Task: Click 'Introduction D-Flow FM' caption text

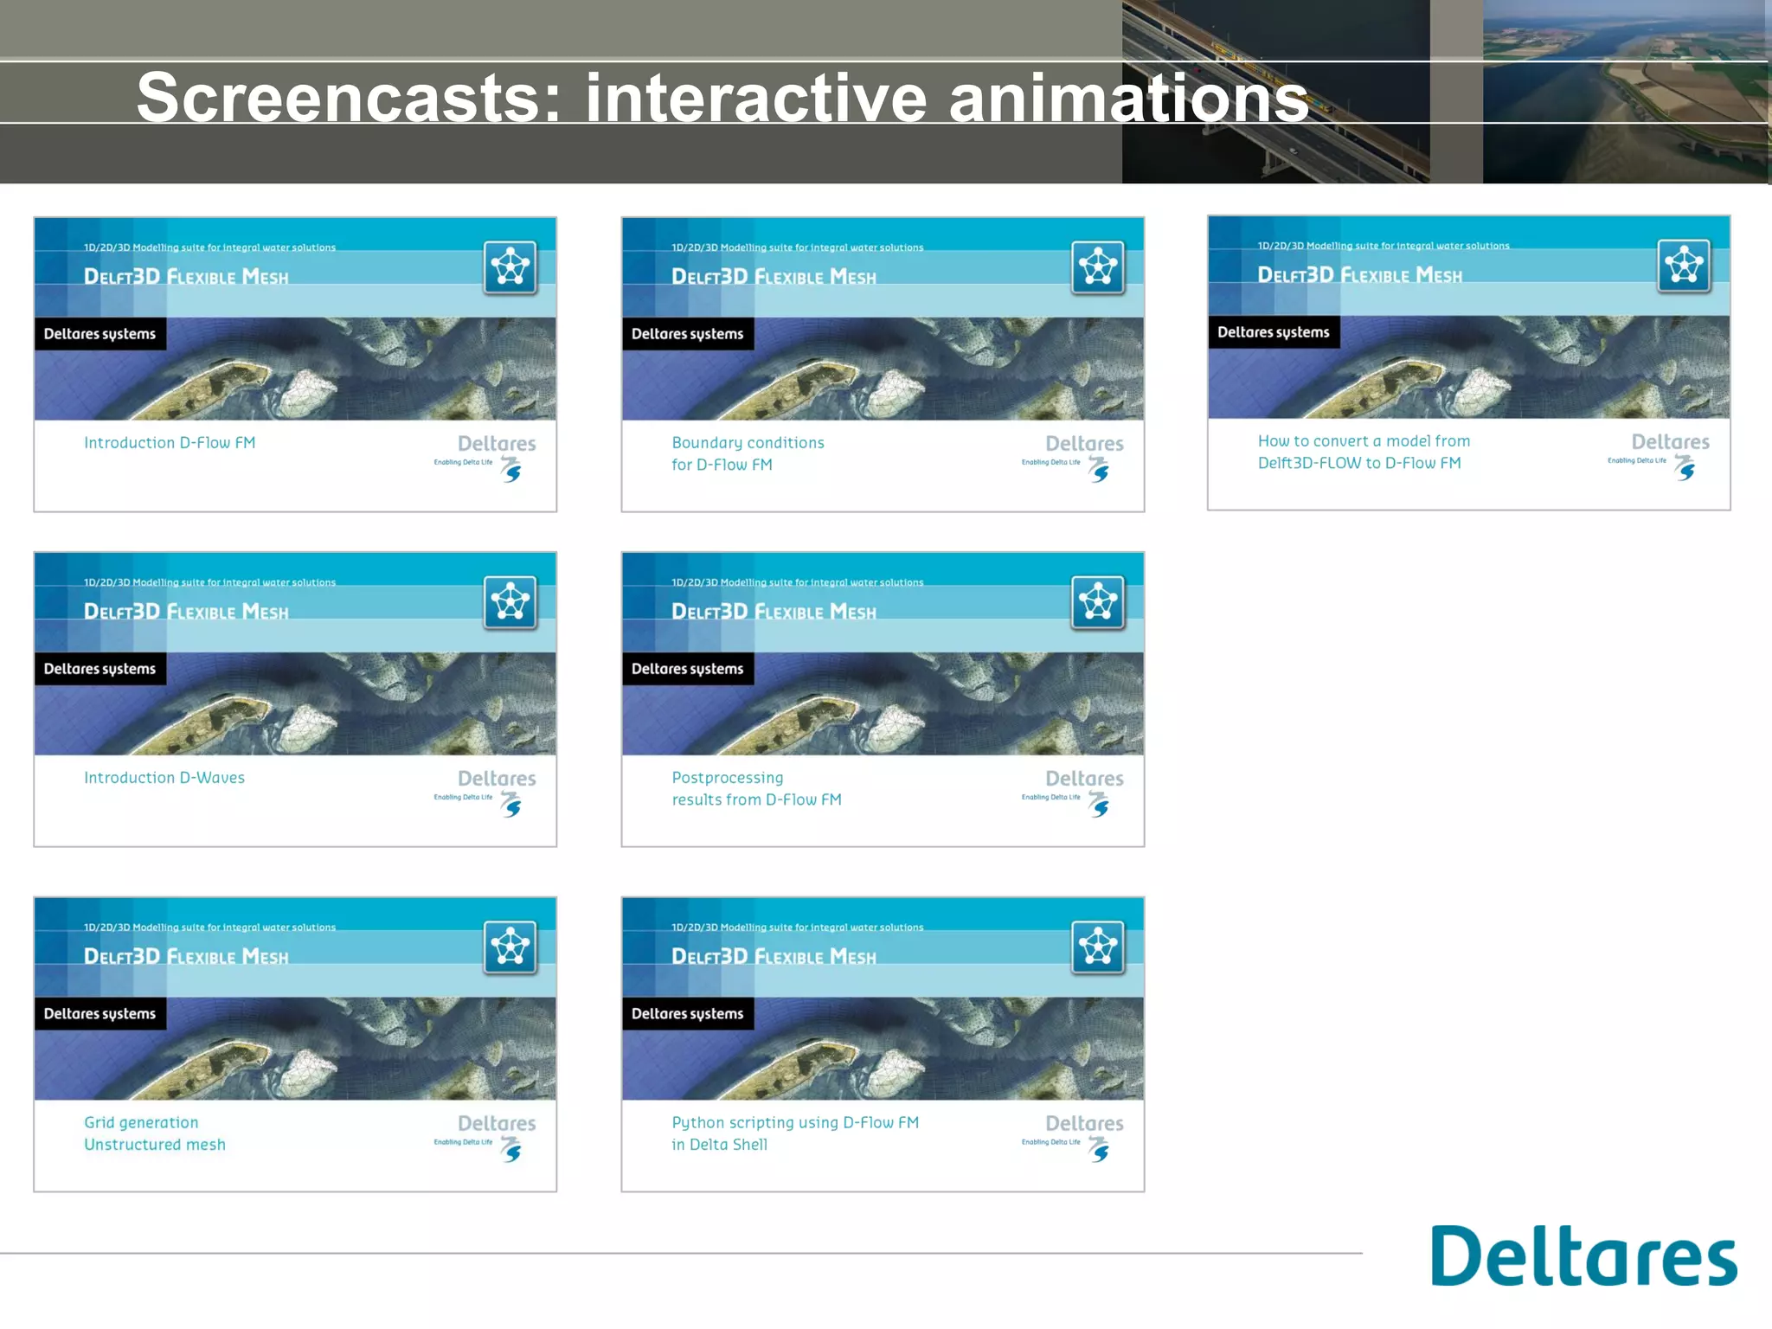Action: pyautogui.click(x=170, y=443)
